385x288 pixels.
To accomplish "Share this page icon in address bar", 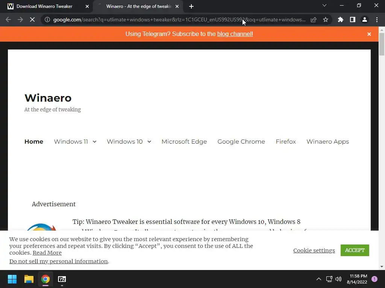I will coord(314,19).
